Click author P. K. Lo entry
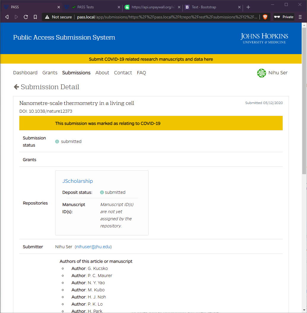The width and height of the screenshot is (307, 313). pyautogui.click(x=87, y=304)
